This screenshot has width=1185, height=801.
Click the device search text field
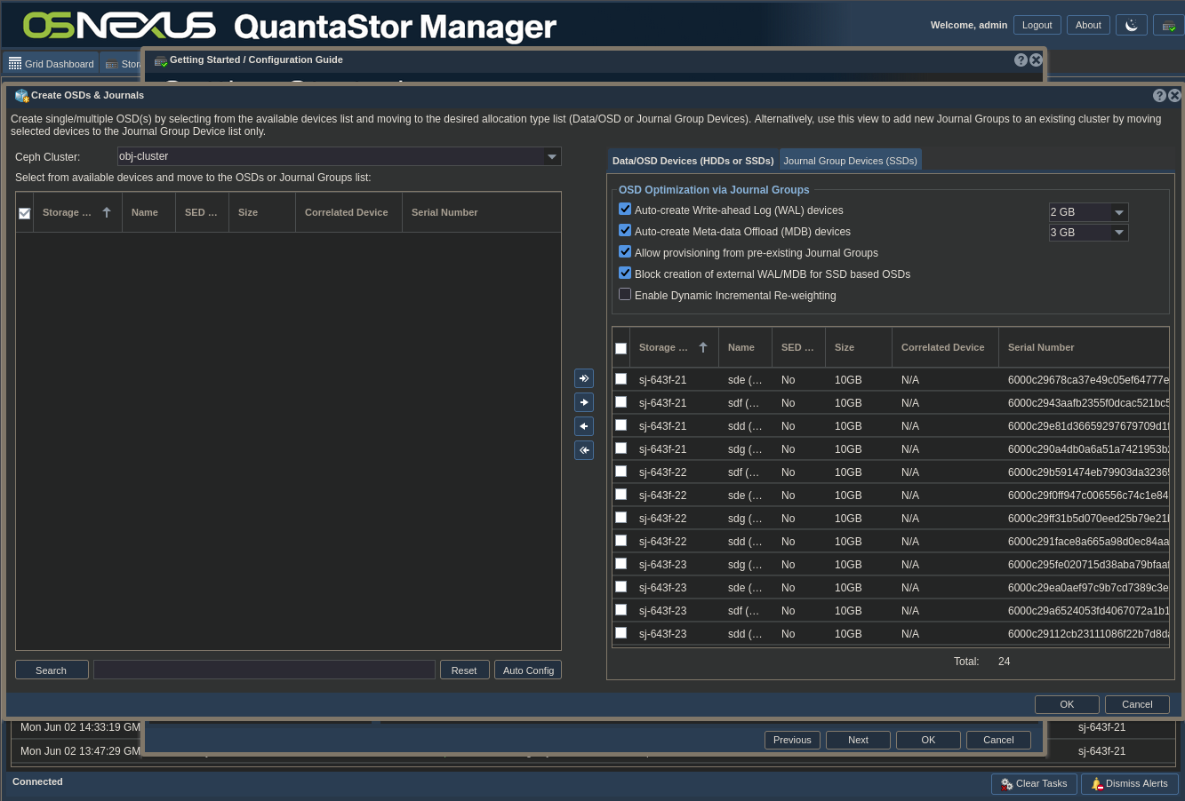point(264,670)
